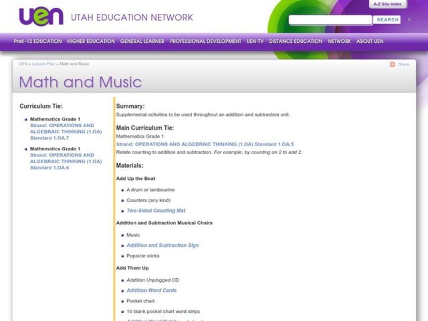Click the UEN breadcrumb link
Viewport: 428px width, 321px height.
coord(24,63)
